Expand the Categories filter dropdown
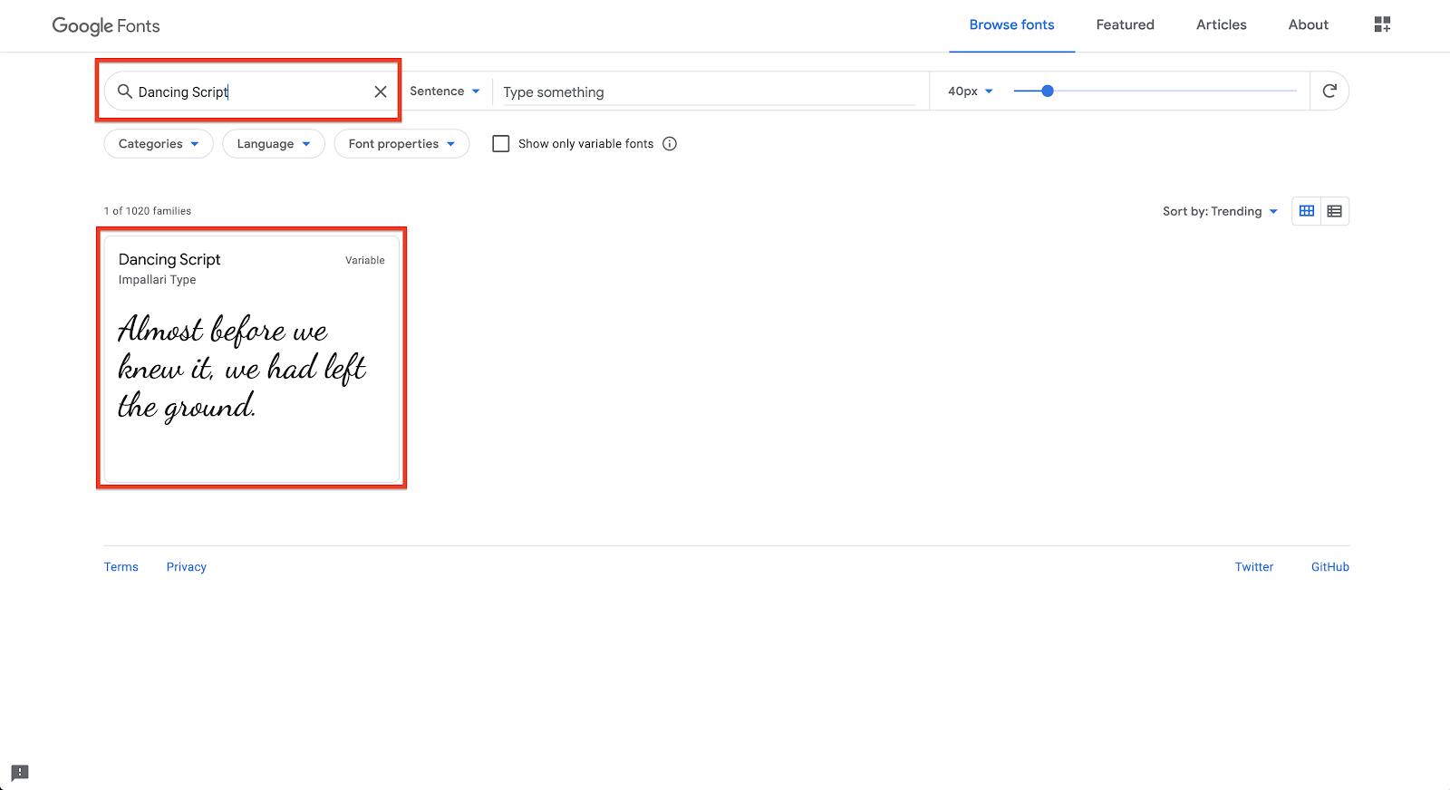 (159, 144)
